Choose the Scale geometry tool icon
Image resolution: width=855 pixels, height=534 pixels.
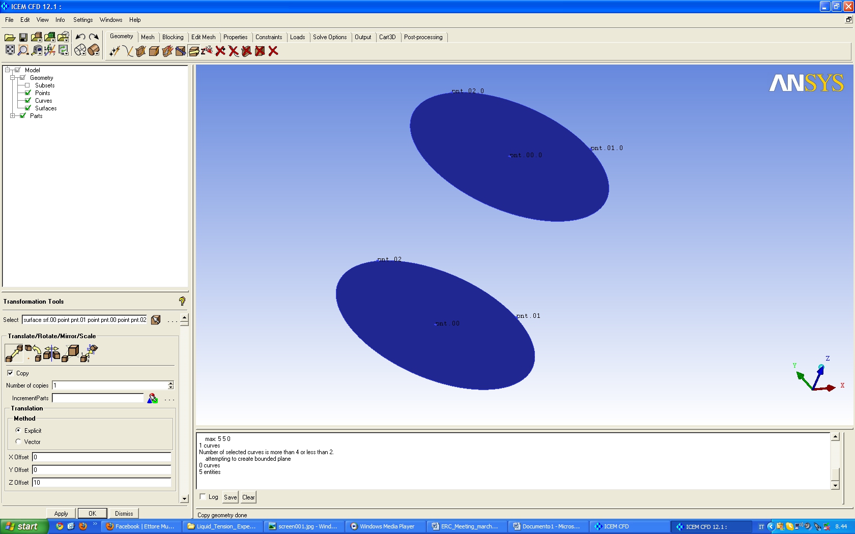(71, 352)
